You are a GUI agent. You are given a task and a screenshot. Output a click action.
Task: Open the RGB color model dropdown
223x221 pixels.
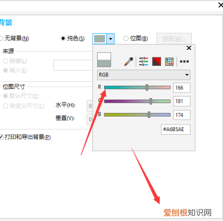point(144,75)
